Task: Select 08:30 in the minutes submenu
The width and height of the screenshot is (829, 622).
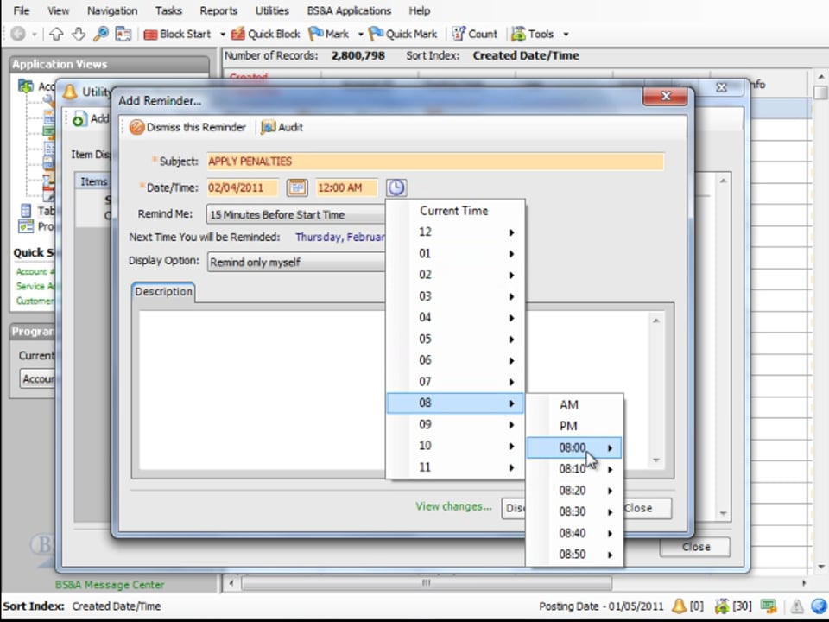Action: (x=574, y=511)
